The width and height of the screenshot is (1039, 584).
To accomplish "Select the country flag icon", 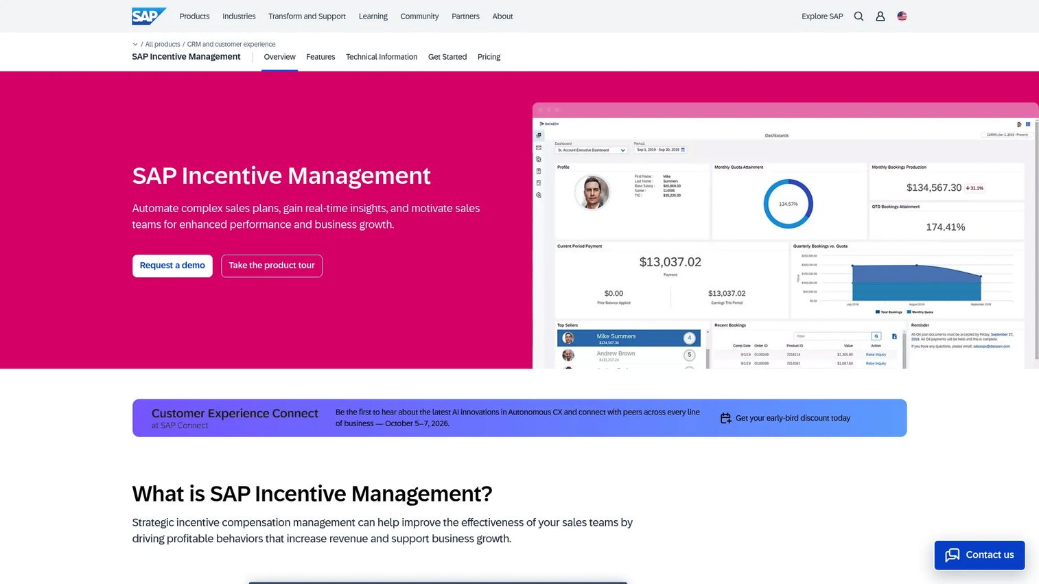I will click(902, 16).
